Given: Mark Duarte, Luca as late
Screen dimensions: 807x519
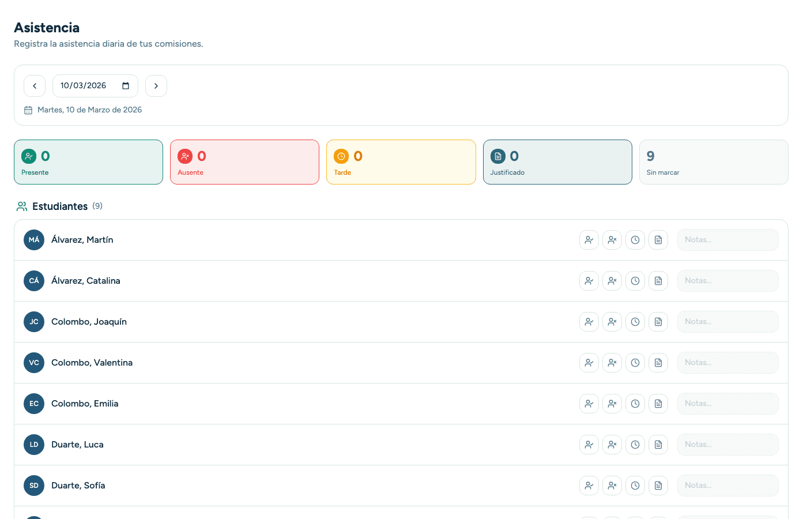Looking at the screenshot, I should point(635,445).
